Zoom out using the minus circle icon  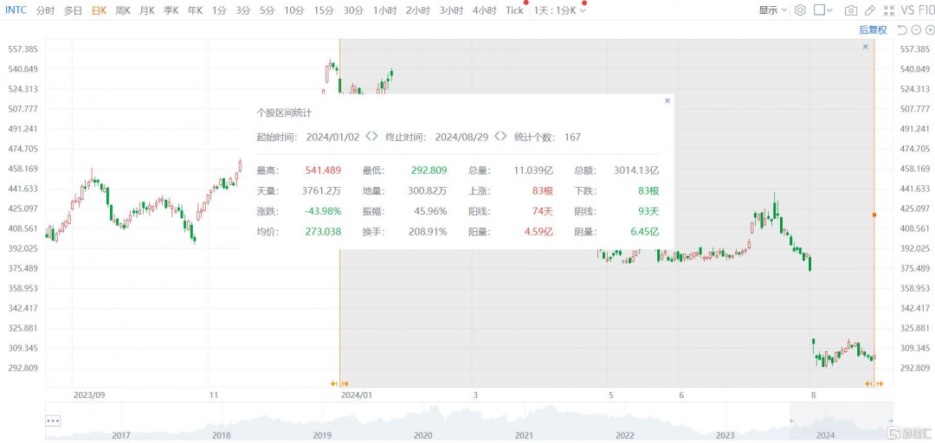pos(917,29)
